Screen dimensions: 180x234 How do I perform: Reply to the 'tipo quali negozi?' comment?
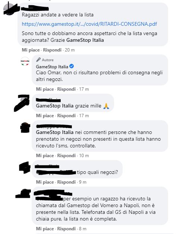point(66,182)
